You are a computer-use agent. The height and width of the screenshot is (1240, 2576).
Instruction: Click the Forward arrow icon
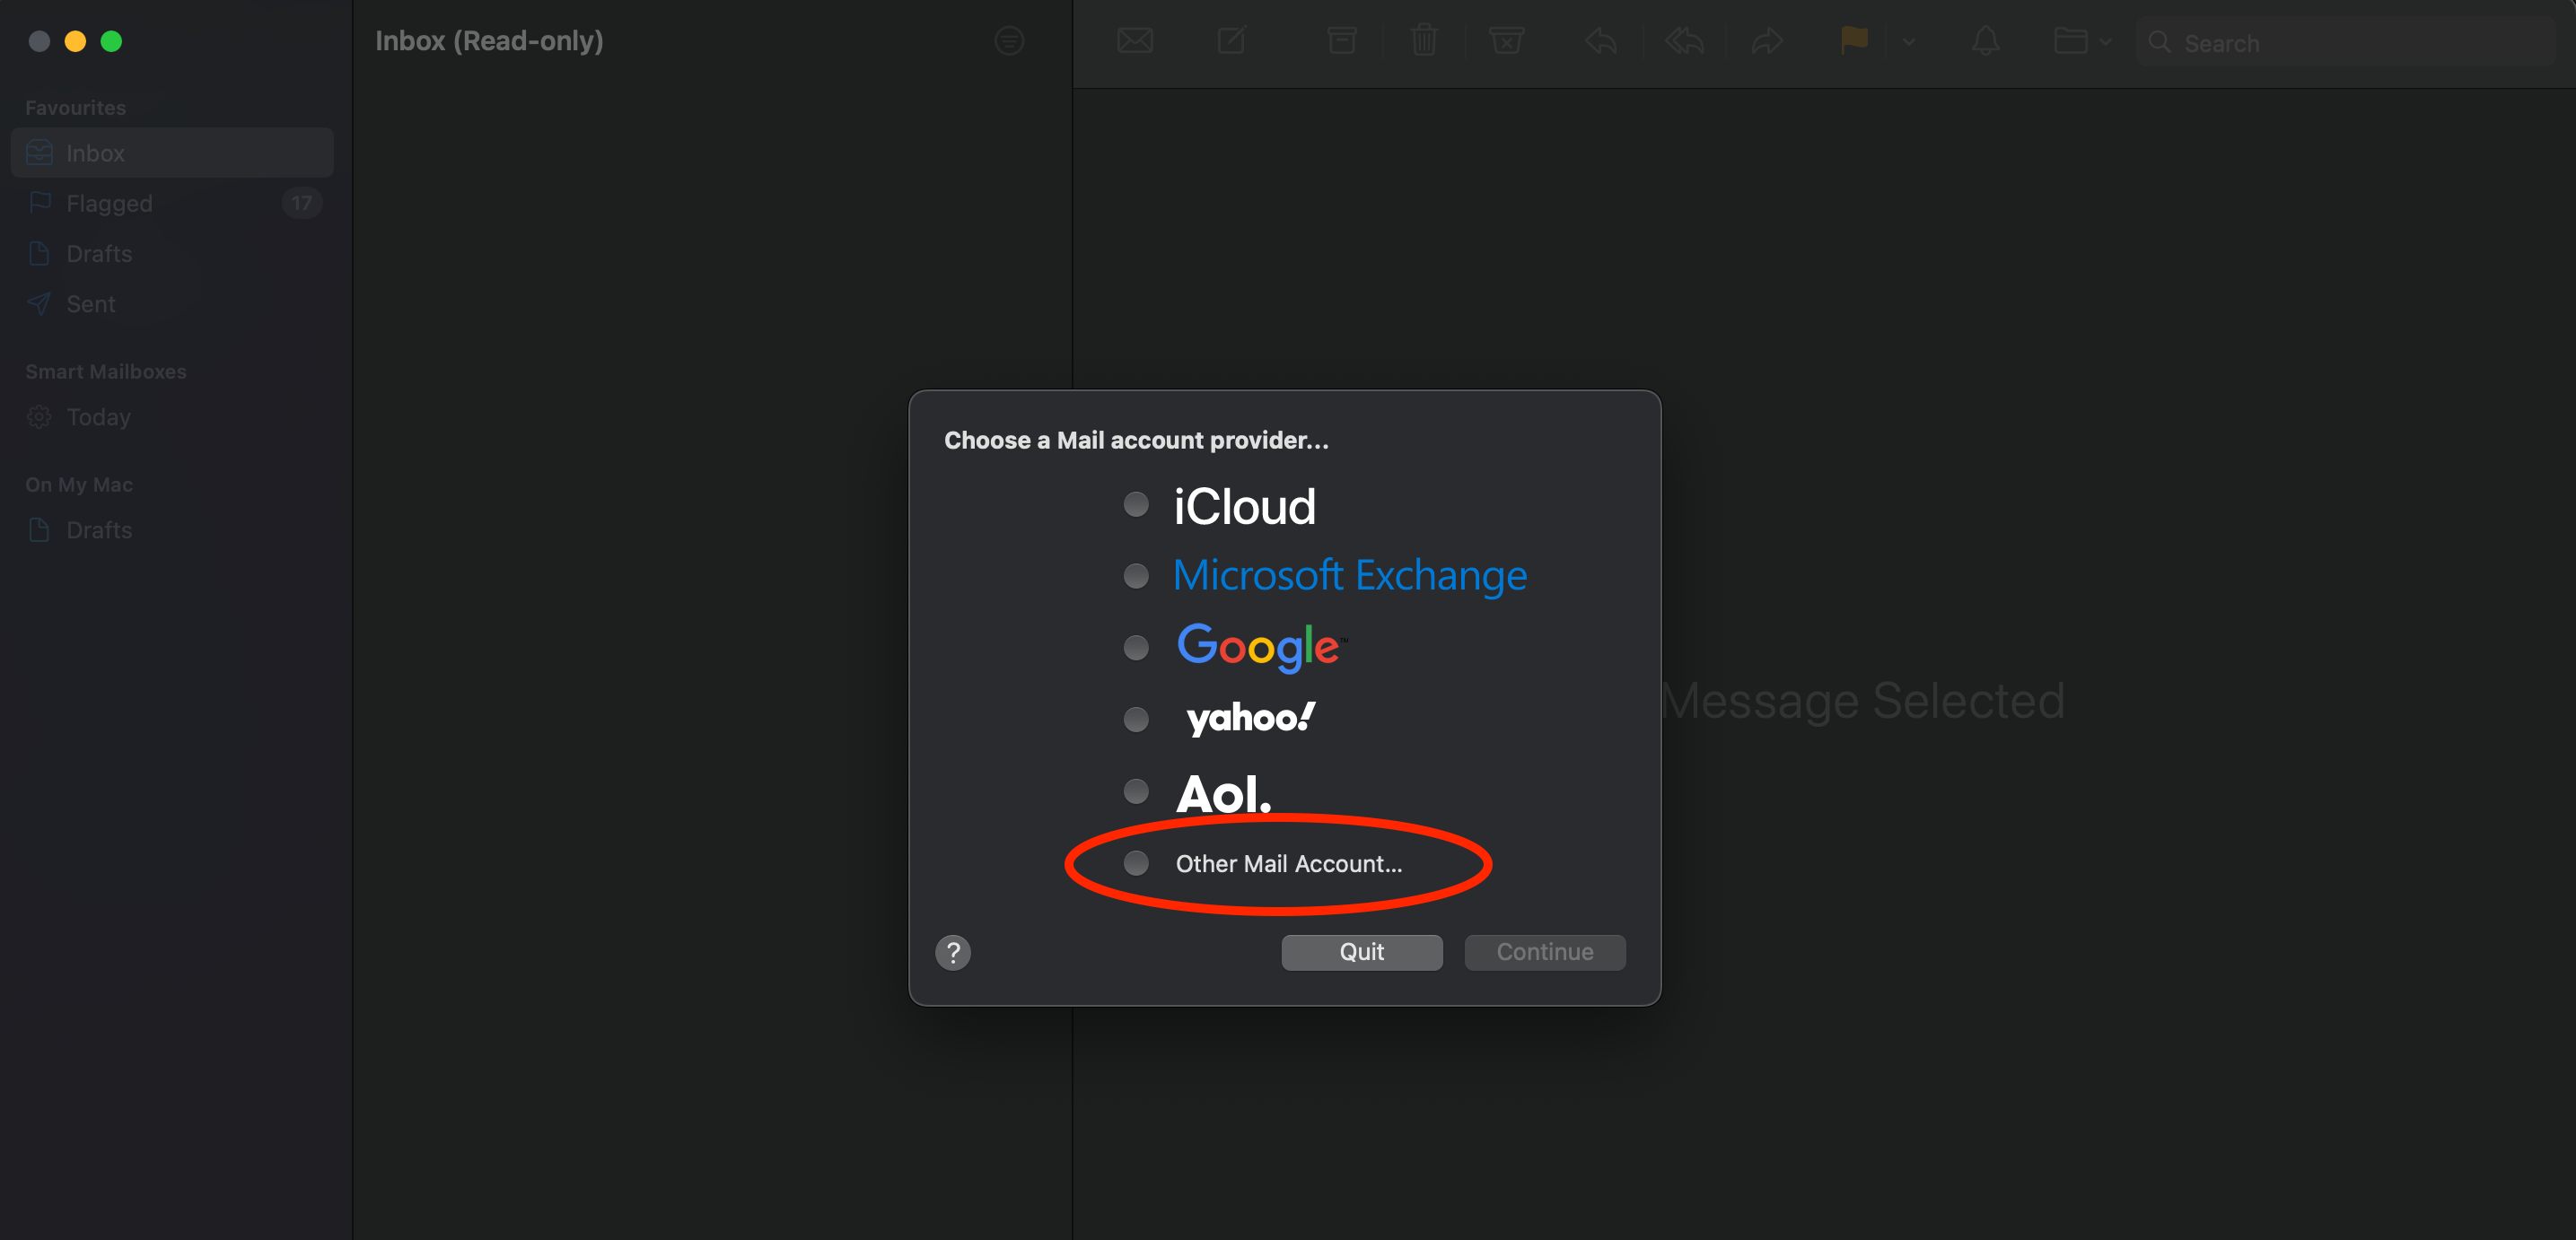point(1767,41)
